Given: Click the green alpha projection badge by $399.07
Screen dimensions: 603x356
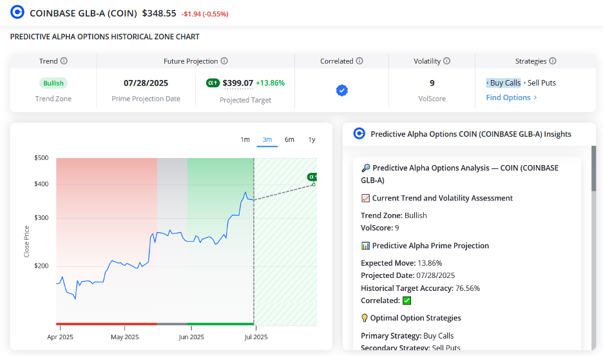Looking at the screenshot, I should click(x=213, y=83).
